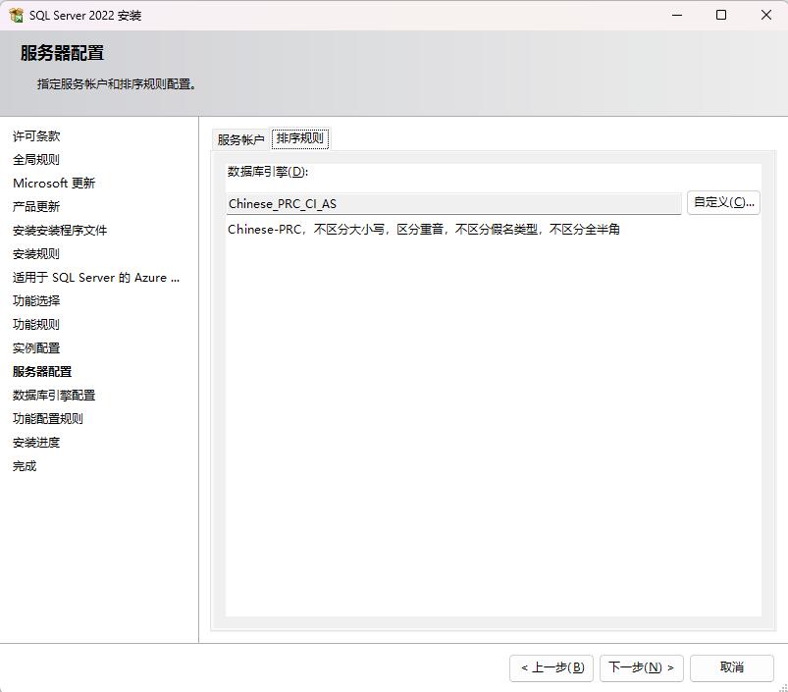Select 安装安装程序文件 step
This screenshot has height=692, width=788.
[60, 231]
